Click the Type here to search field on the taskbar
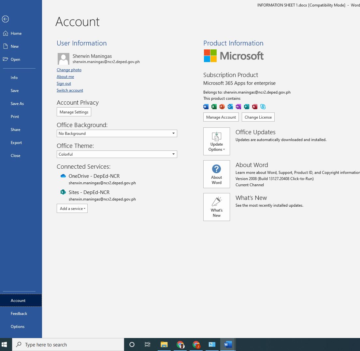 click(68, 344)
